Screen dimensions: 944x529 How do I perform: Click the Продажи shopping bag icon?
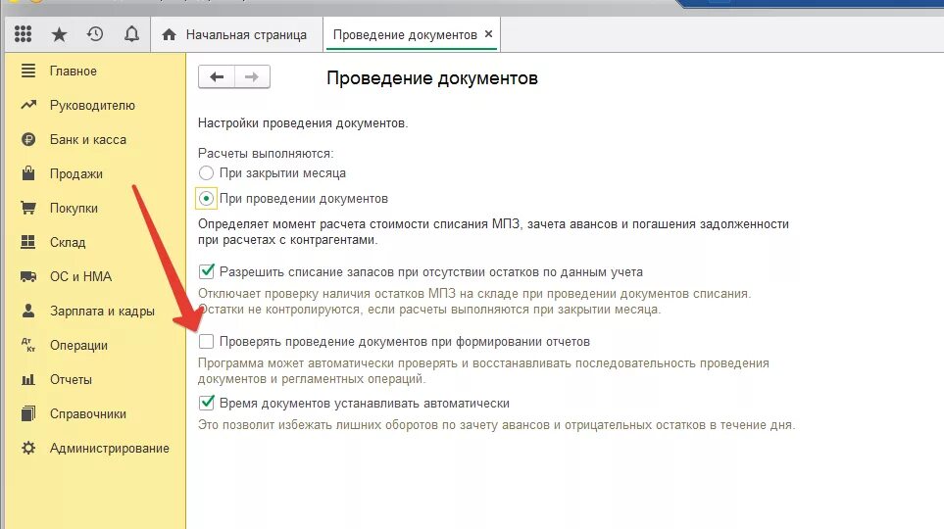(x=28, y=174)
